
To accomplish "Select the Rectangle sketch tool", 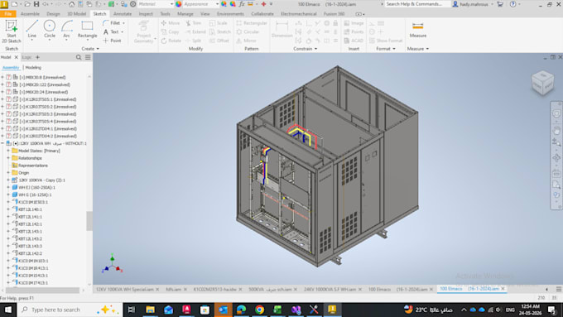I will (87, 29).
